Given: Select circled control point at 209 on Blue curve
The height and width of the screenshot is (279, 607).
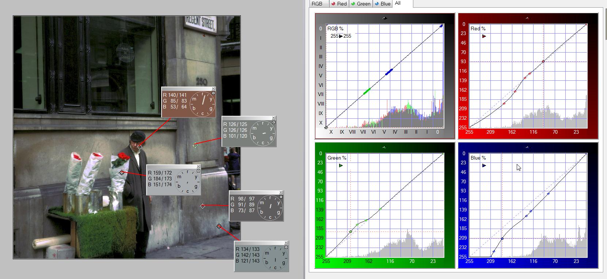Looking at the screenshot, I should (x=502, y=238).
